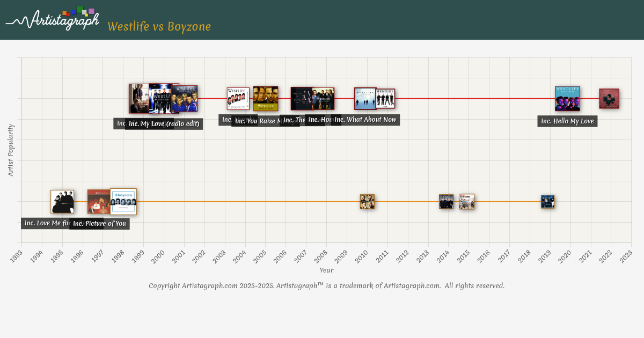Select the Boyzone album thumbnail near 2014
Viewport: 644px width, 338px height.
tap(446, 202)
